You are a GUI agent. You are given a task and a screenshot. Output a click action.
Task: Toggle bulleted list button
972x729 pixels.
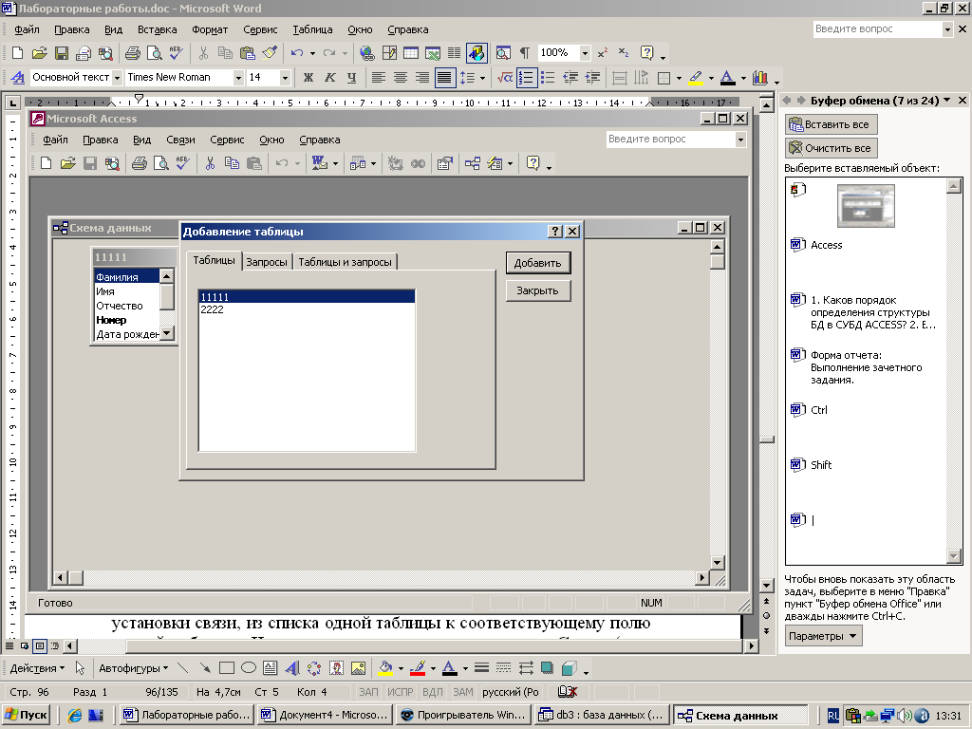pyautogui.click(x=548, y=78)
